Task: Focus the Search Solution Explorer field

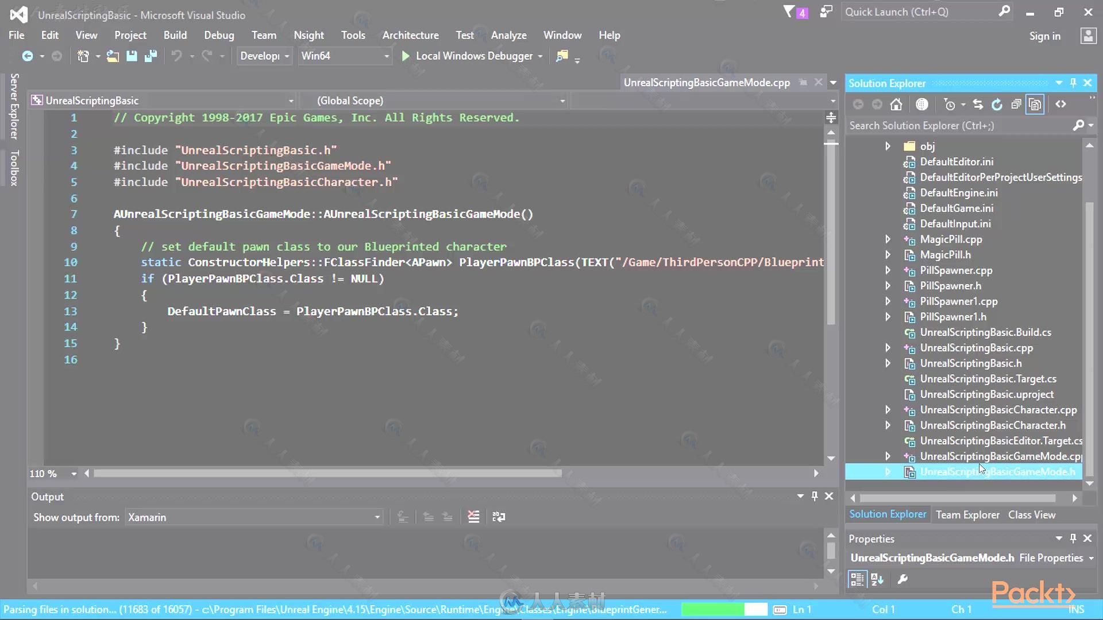Action: pyautogui.click(x=959, y=125)
